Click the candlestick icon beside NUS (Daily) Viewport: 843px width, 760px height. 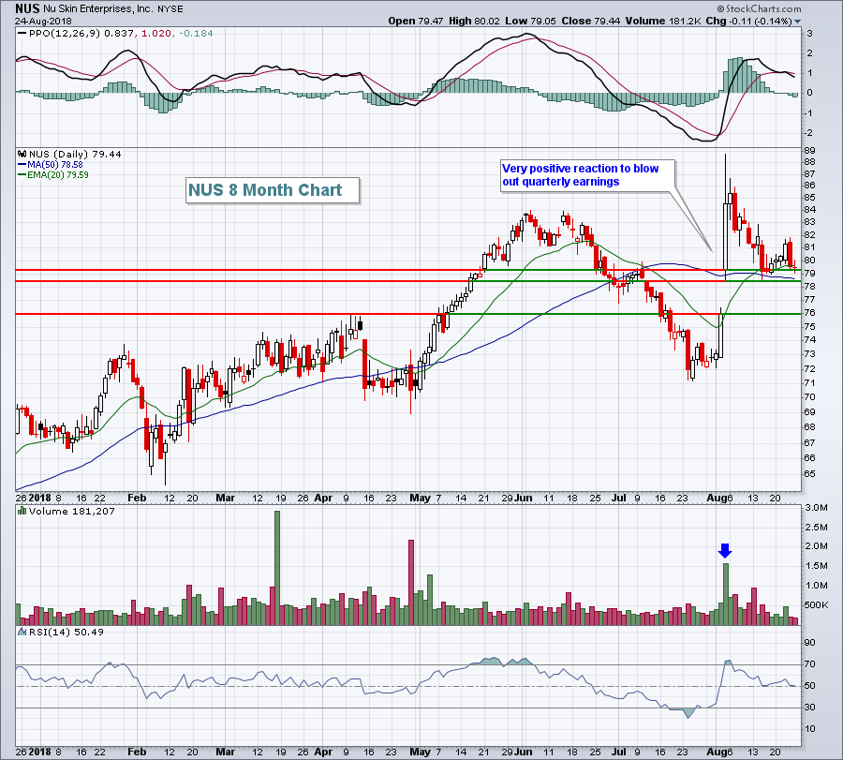22,154
